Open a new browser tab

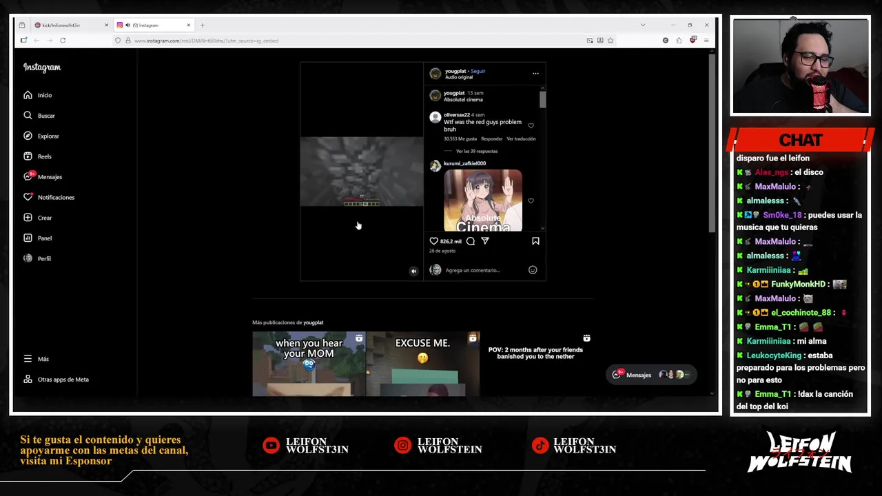point(202,25)
